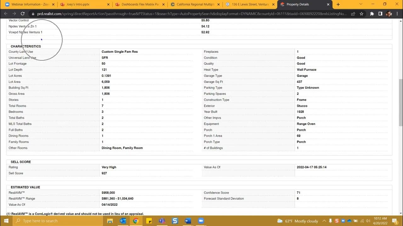Select the Custom Single Fam Res value

click(x=120, y=52)
